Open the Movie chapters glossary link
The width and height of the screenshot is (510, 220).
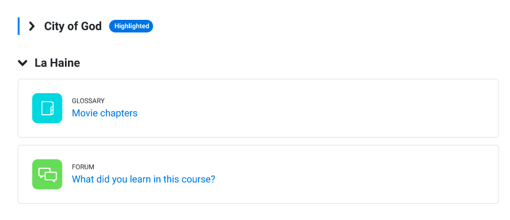tap(105, 113)
